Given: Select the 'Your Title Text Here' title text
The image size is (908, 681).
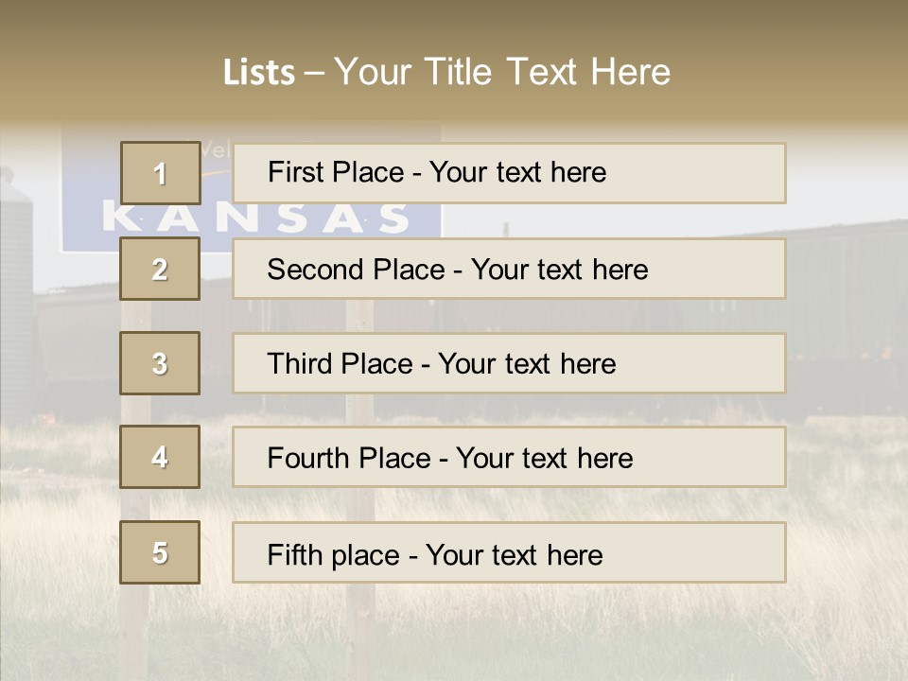Looking at the screenshot, I should (x=502, y=73).
